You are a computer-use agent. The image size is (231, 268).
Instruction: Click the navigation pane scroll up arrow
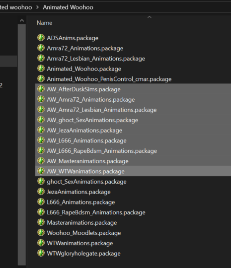pos(22,21)
